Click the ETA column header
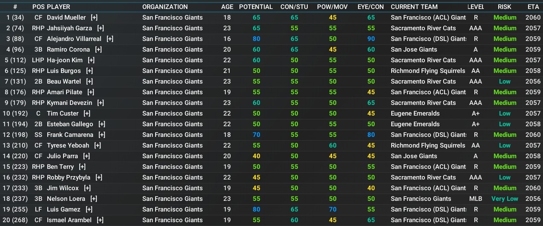Screen dimensions: 543x226 click(x=533, y=7)
